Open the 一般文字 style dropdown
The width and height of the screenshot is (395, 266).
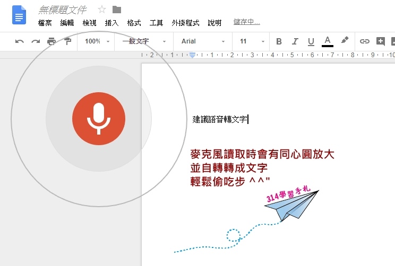144,41
